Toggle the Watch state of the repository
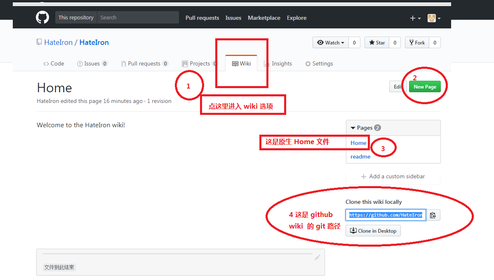Screen dimensions: 494x280 [x=329, y=42]
